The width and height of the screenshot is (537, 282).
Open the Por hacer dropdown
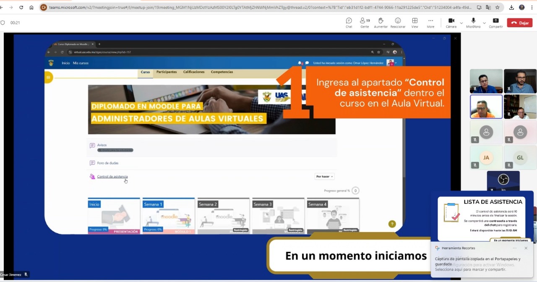[324, 177]
